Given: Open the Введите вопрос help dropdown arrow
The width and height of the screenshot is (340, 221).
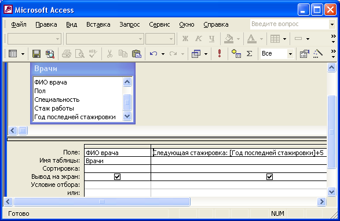Looking at the screenshot, I should [x=332, y=24].
